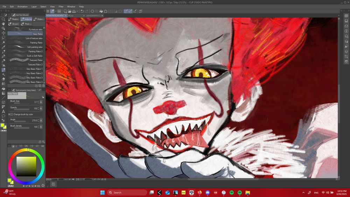Click the Clear circle icon in command bar
The width and height of the screenshot is (350, 197).
click(92, 11)
